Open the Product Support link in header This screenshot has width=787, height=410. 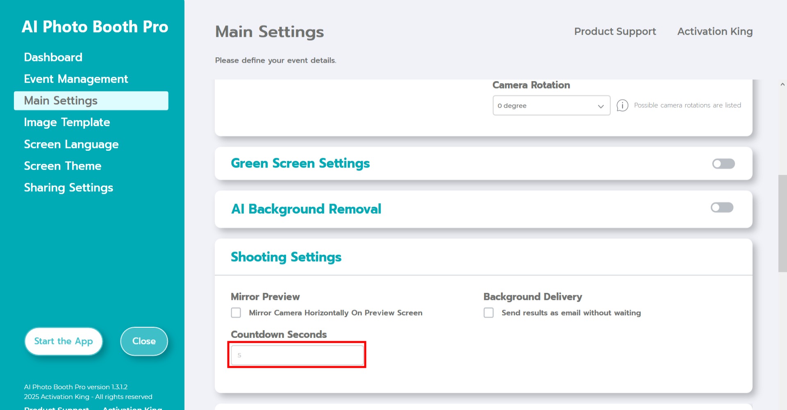point(615,32)
